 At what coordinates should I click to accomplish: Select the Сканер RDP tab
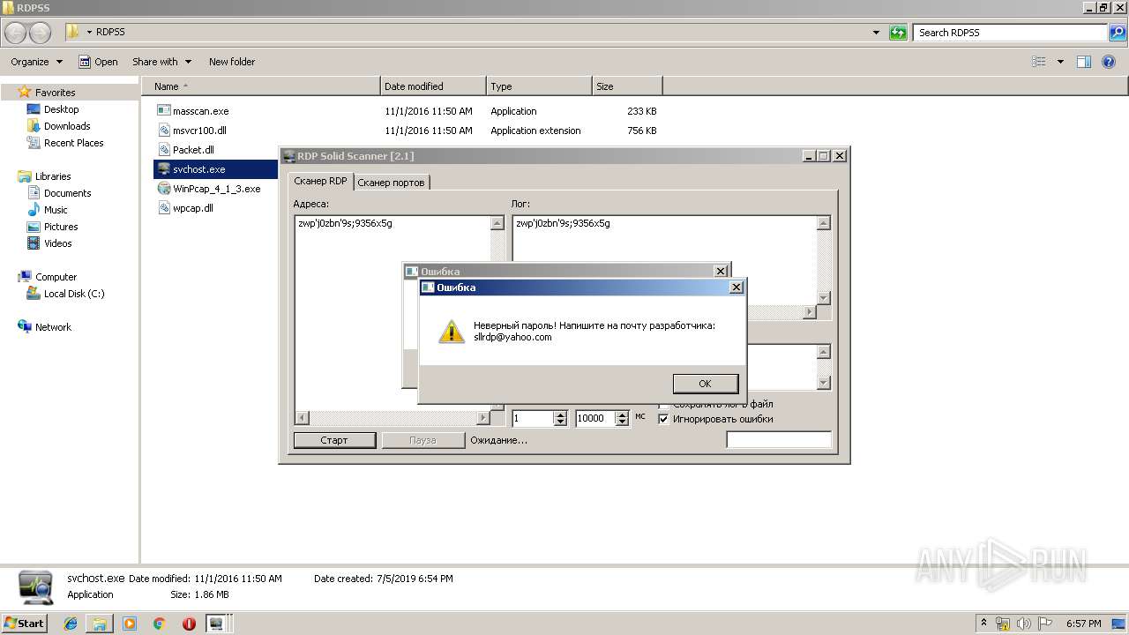click(320, 181)
